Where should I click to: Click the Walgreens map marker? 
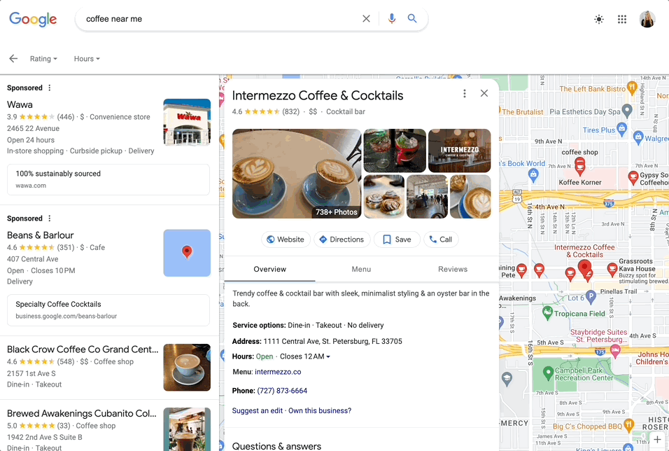point(638,137)
